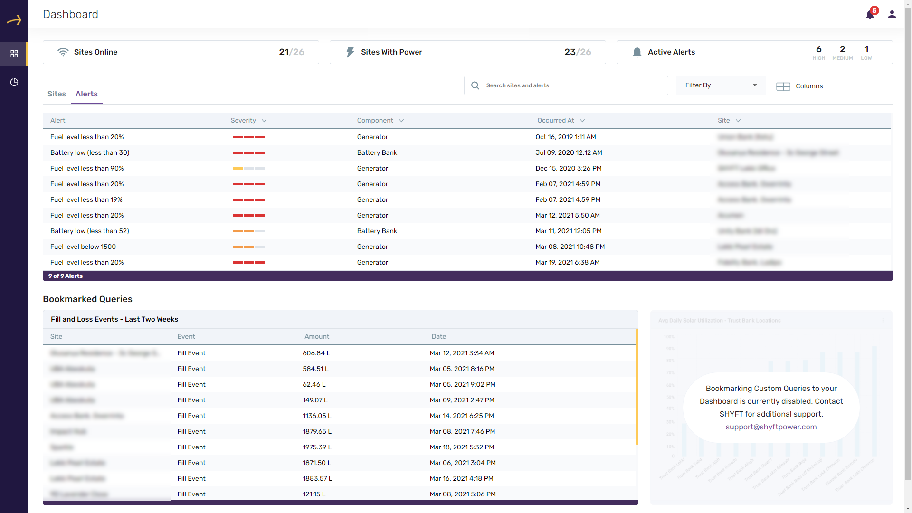Click the Mar 06, 2021 3:04 PM date
The width and height of the screenshot is (912, 513).
click(x=463, y=463)
